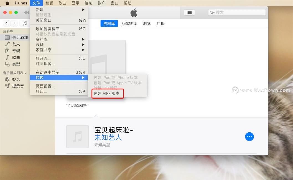Open the 帐户 menu
The height and width of the screenshot is (180, 293).
(x=101, y=3)
